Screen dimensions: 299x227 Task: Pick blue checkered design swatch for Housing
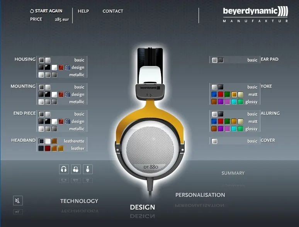[x=68, y=68]
